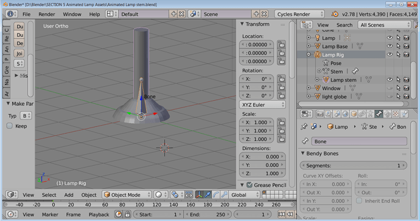Hide the Lamp stem object
The image size is (420, 221).
pos(390,80)
